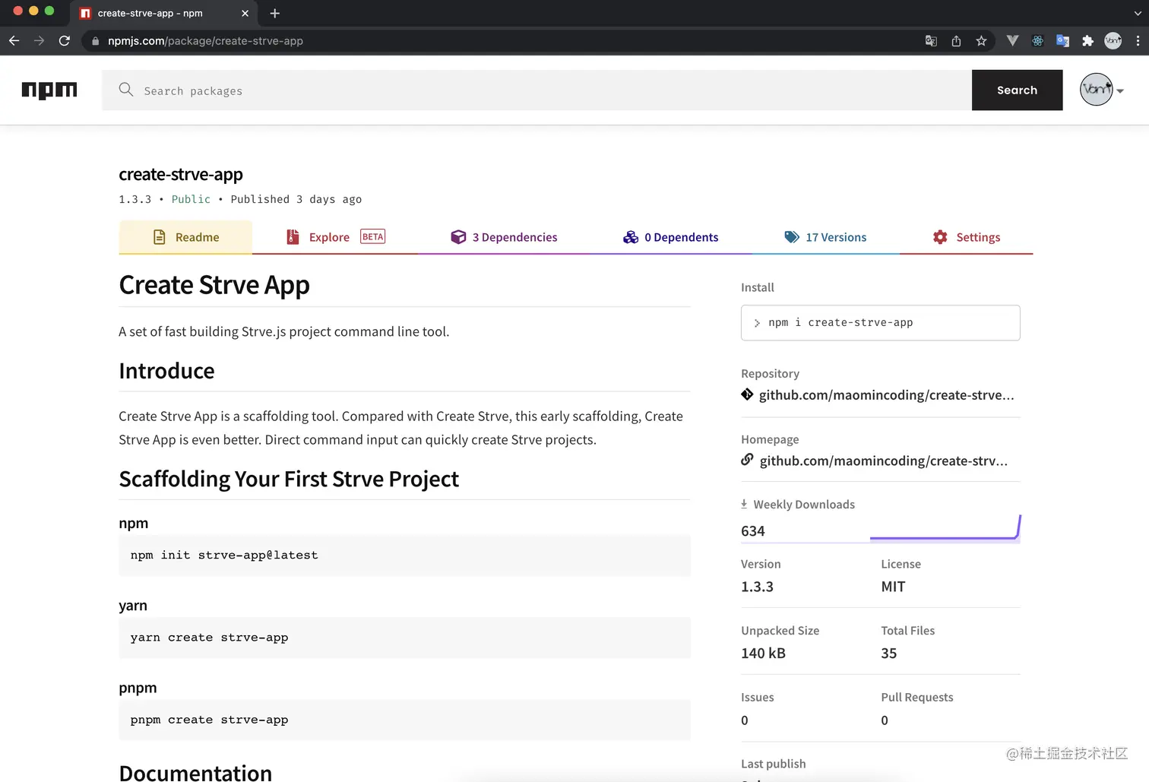Open Google Translate extension
This screenshot has height=782, width=1149.
click(1062, 41)
